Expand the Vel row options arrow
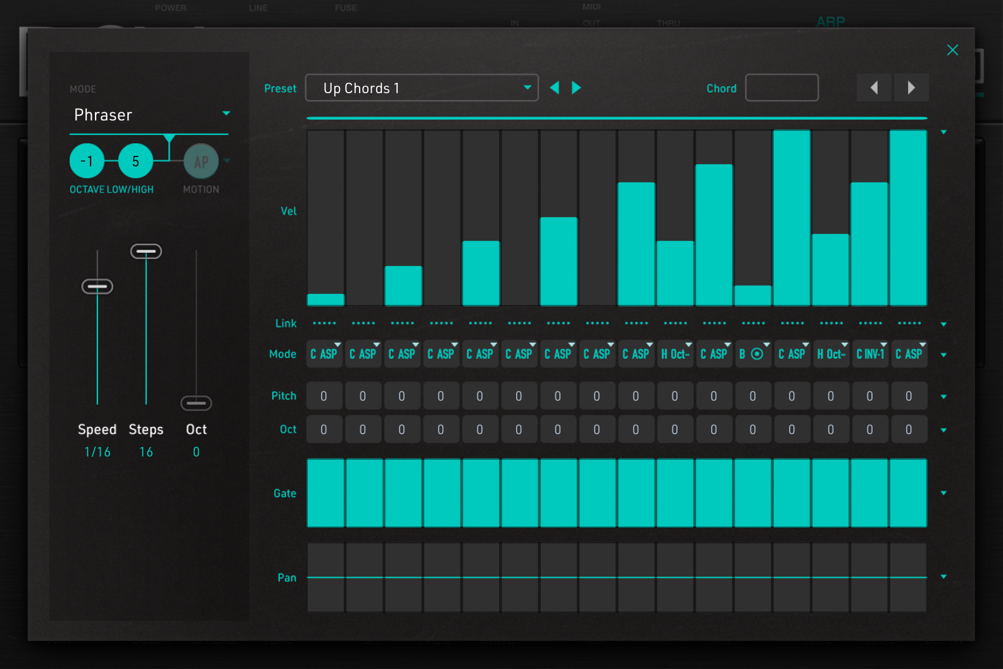 coord(943,132)
